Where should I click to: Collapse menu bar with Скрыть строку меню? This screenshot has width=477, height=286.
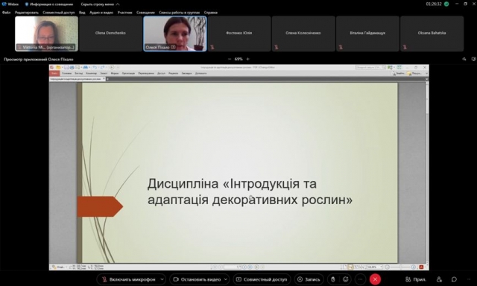[100, 4]
